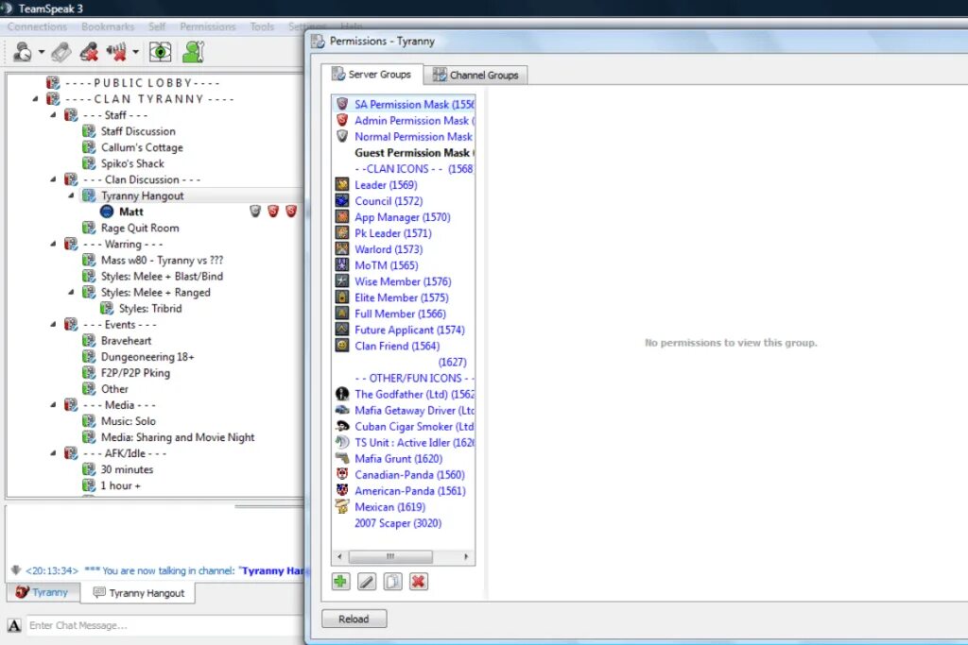Viewport: 968px width, 645px height.
Task: Select the Warlord (1573) group icon
Action: pyautogui.click(x=342, y=248)
